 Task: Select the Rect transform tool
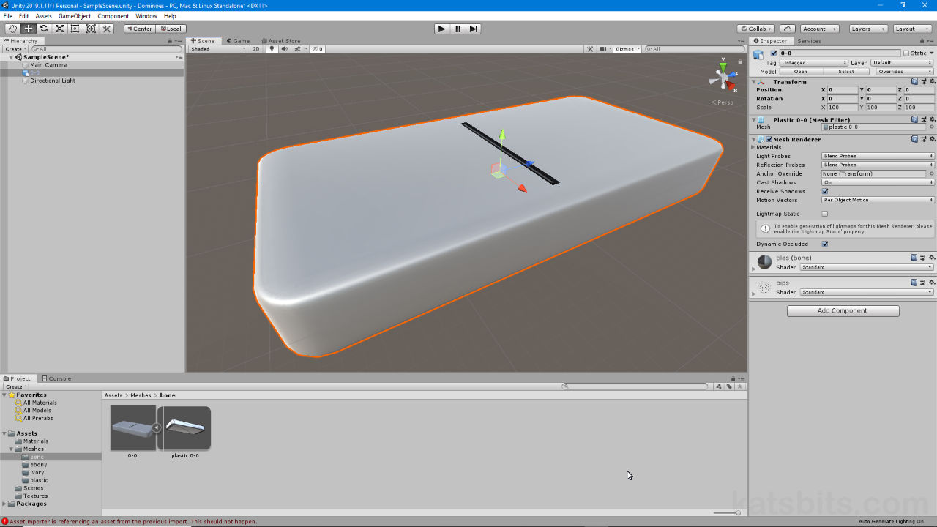[x=75, y=29]
